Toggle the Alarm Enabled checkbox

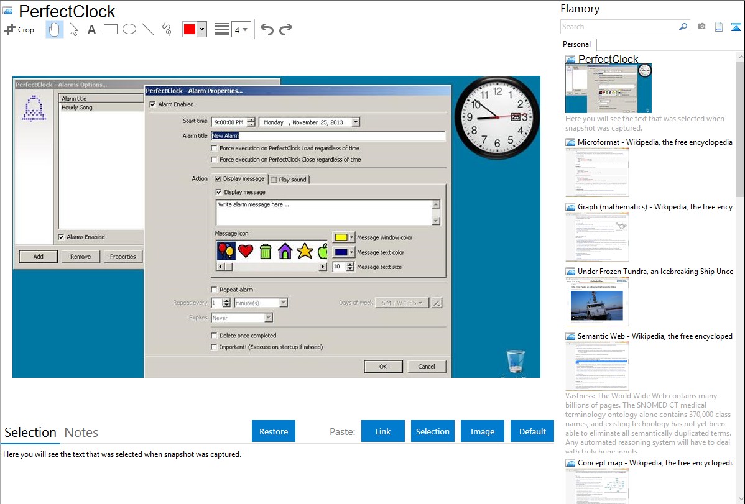(x=153, y=104)
